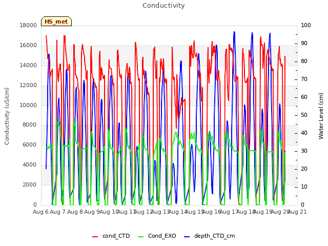Click the Conductivity chart title

click(x=163, y=6)
